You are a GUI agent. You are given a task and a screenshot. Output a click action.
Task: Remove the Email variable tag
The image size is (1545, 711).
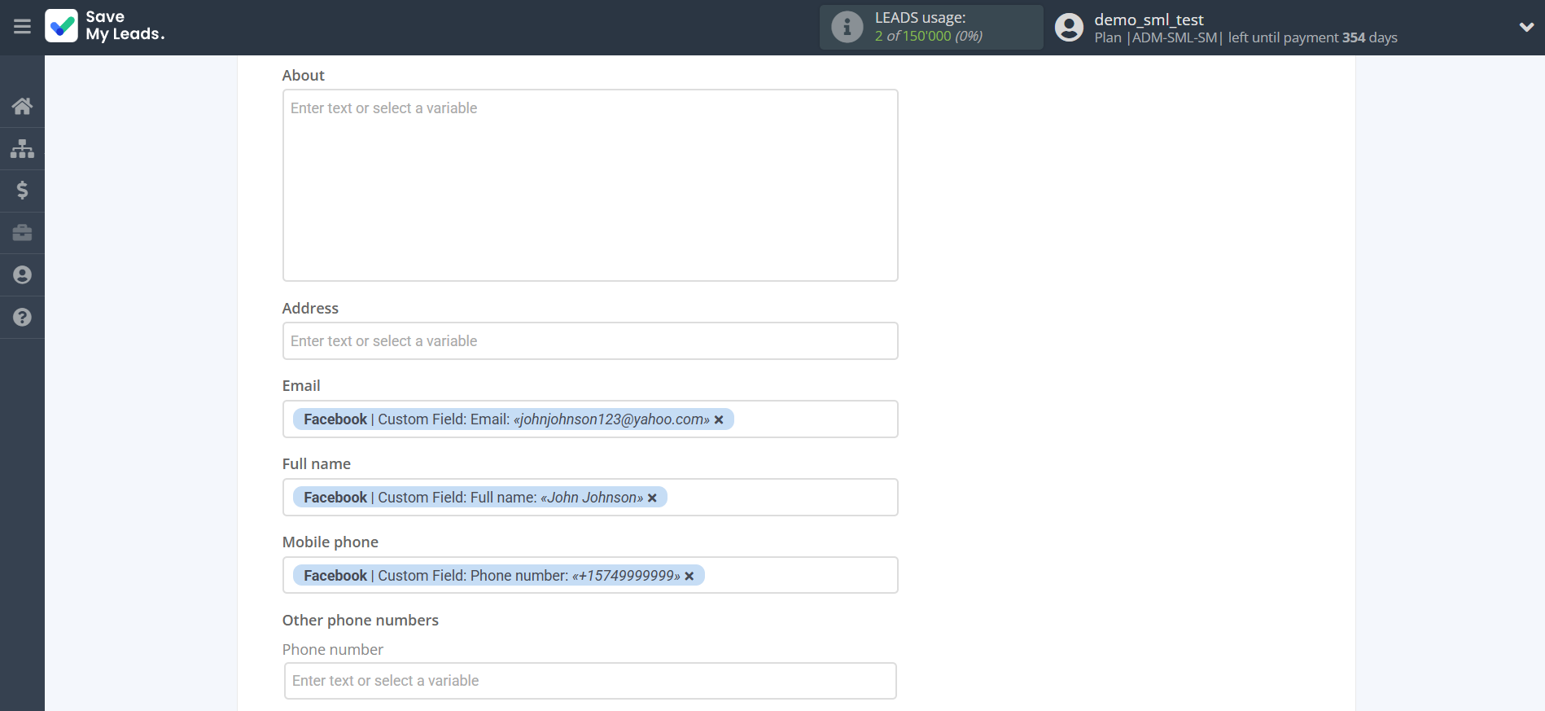pos(719,420)
